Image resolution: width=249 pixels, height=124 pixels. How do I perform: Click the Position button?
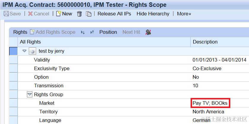108,32
